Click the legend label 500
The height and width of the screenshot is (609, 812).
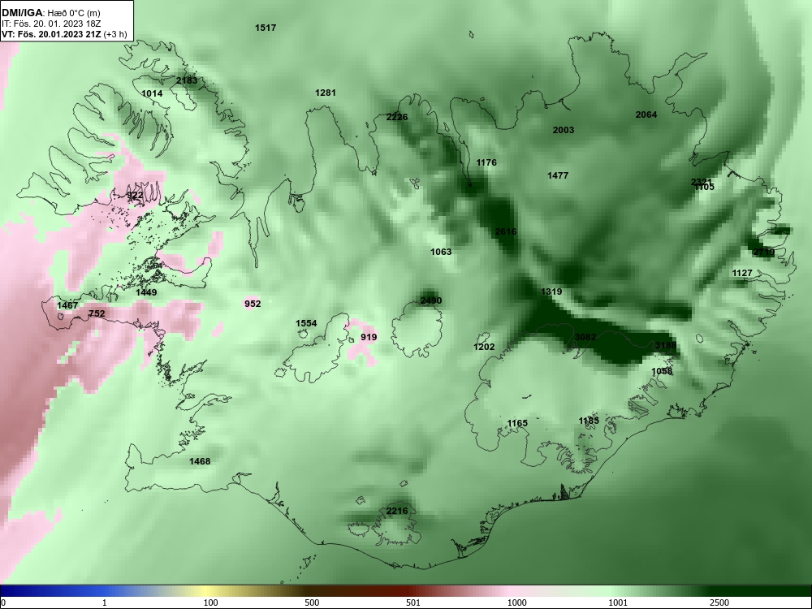312,603
